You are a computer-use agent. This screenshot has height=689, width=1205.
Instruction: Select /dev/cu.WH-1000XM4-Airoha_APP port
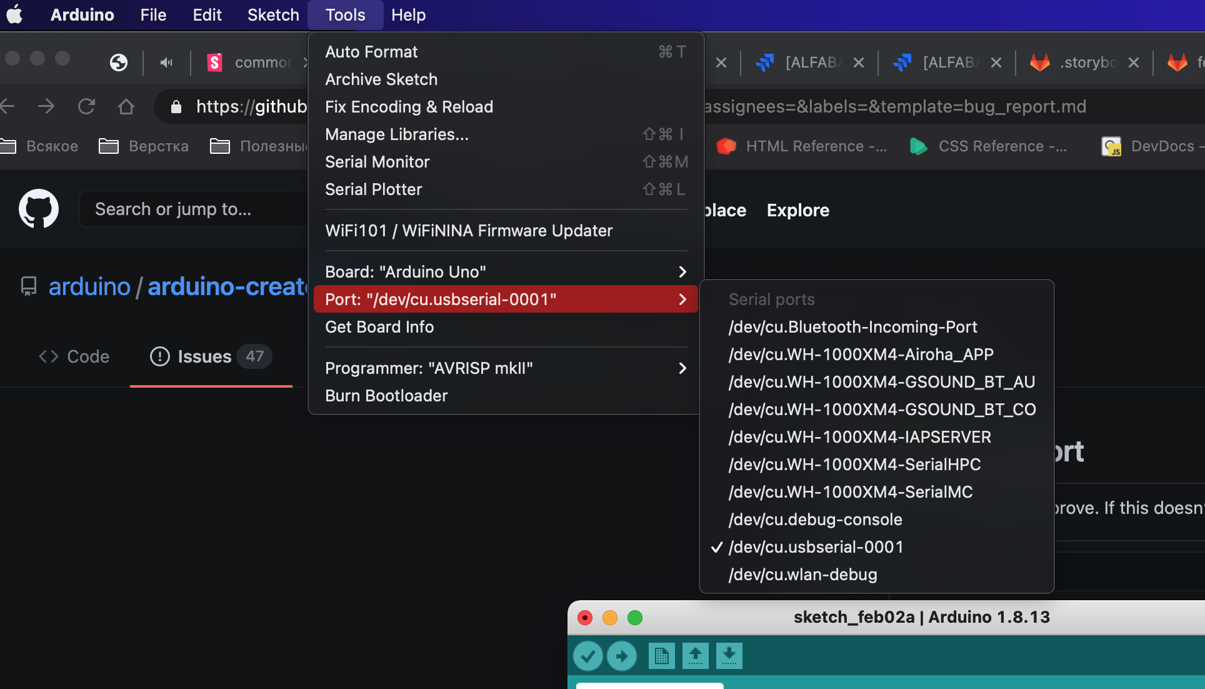pos(876,355)
